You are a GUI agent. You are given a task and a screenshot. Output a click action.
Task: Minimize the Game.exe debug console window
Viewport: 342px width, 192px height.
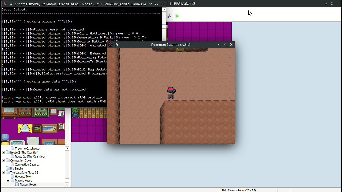pyautogui.click(x=150, y=4)
